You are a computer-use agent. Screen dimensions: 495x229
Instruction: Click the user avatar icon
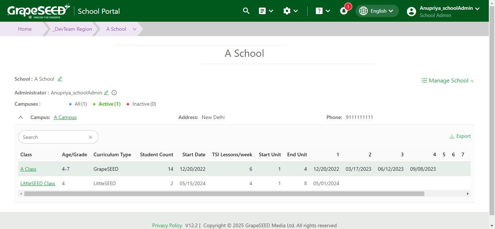[x=411, y=11]
